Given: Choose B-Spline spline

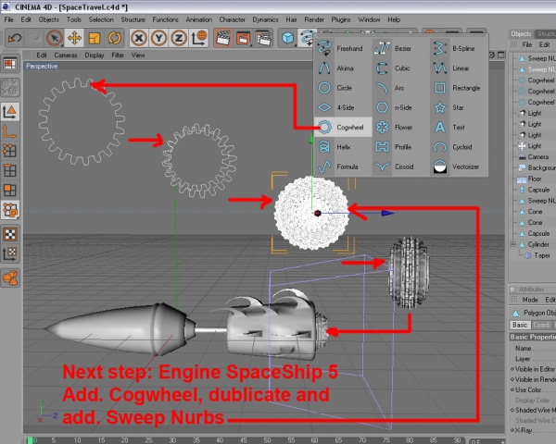Looking at the screenshot, I should point(459,48).
